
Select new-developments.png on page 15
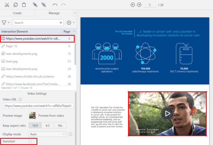[37, 54]
